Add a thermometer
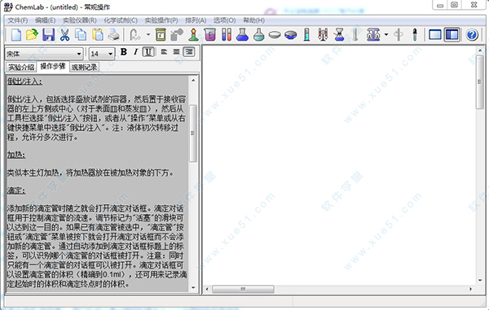The height and width of the screenshot is (310, 489). (355, 34)
